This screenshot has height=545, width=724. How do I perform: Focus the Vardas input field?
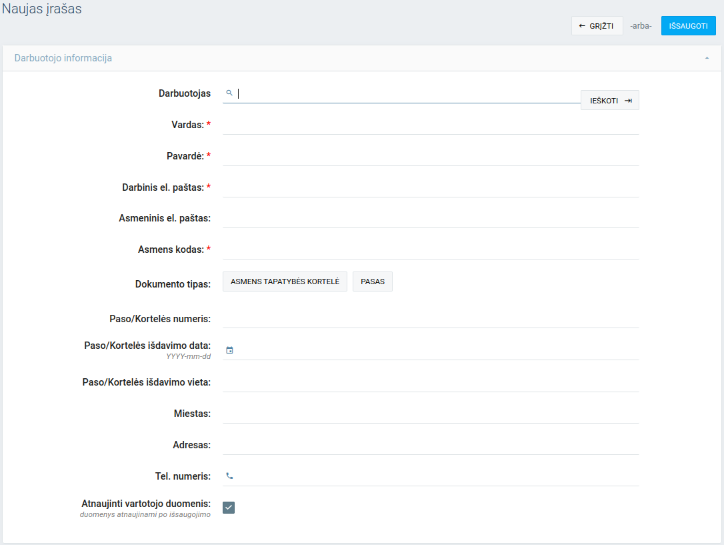[430, 125]
